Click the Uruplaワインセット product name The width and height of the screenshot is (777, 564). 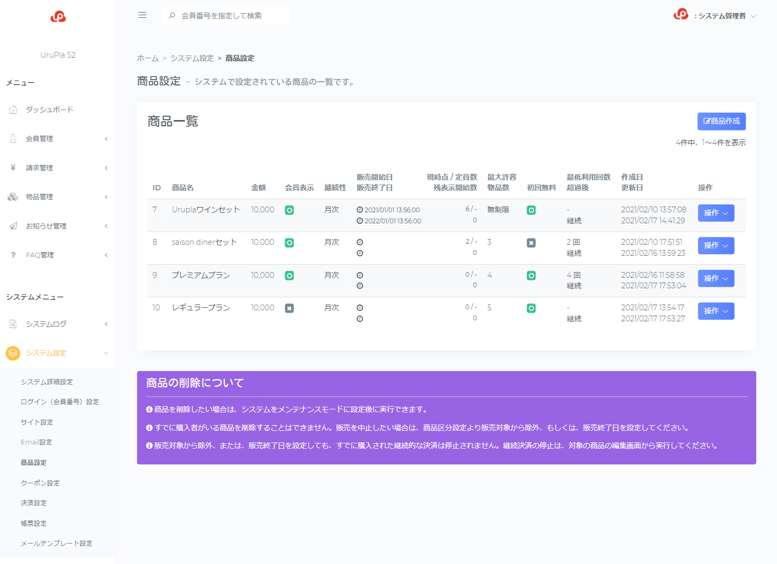coord(206,210)
